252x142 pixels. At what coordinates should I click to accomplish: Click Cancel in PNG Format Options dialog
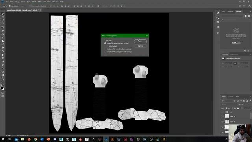[140, 46]
